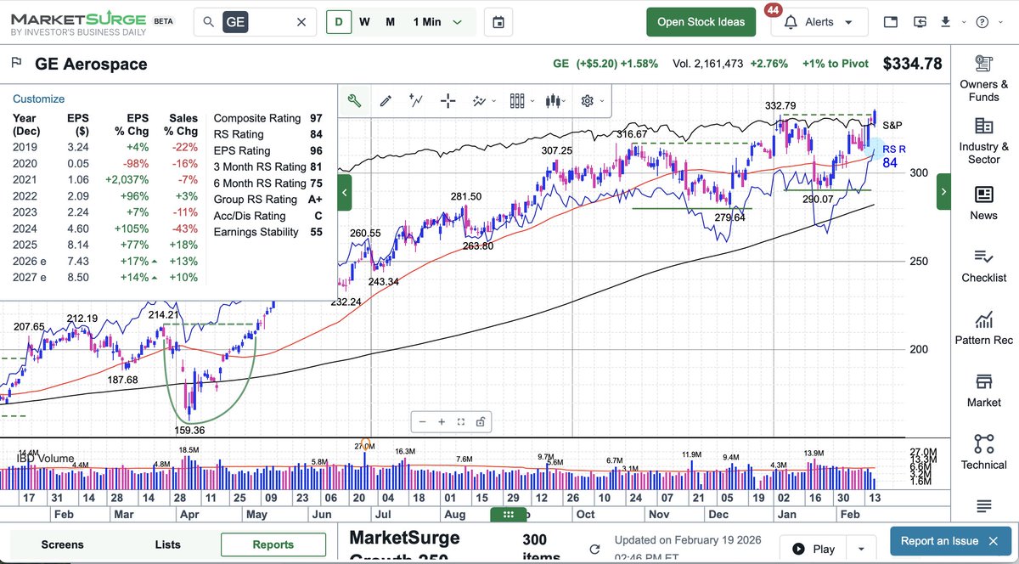
Task: Zoom out with the chart minus button
Action: pos(422,422)
